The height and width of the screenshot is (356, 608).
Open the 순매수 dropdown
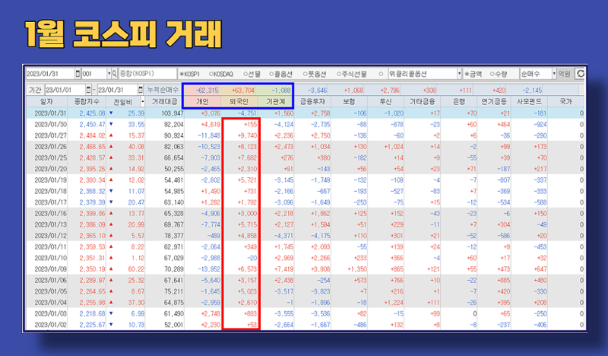point(554,73)
